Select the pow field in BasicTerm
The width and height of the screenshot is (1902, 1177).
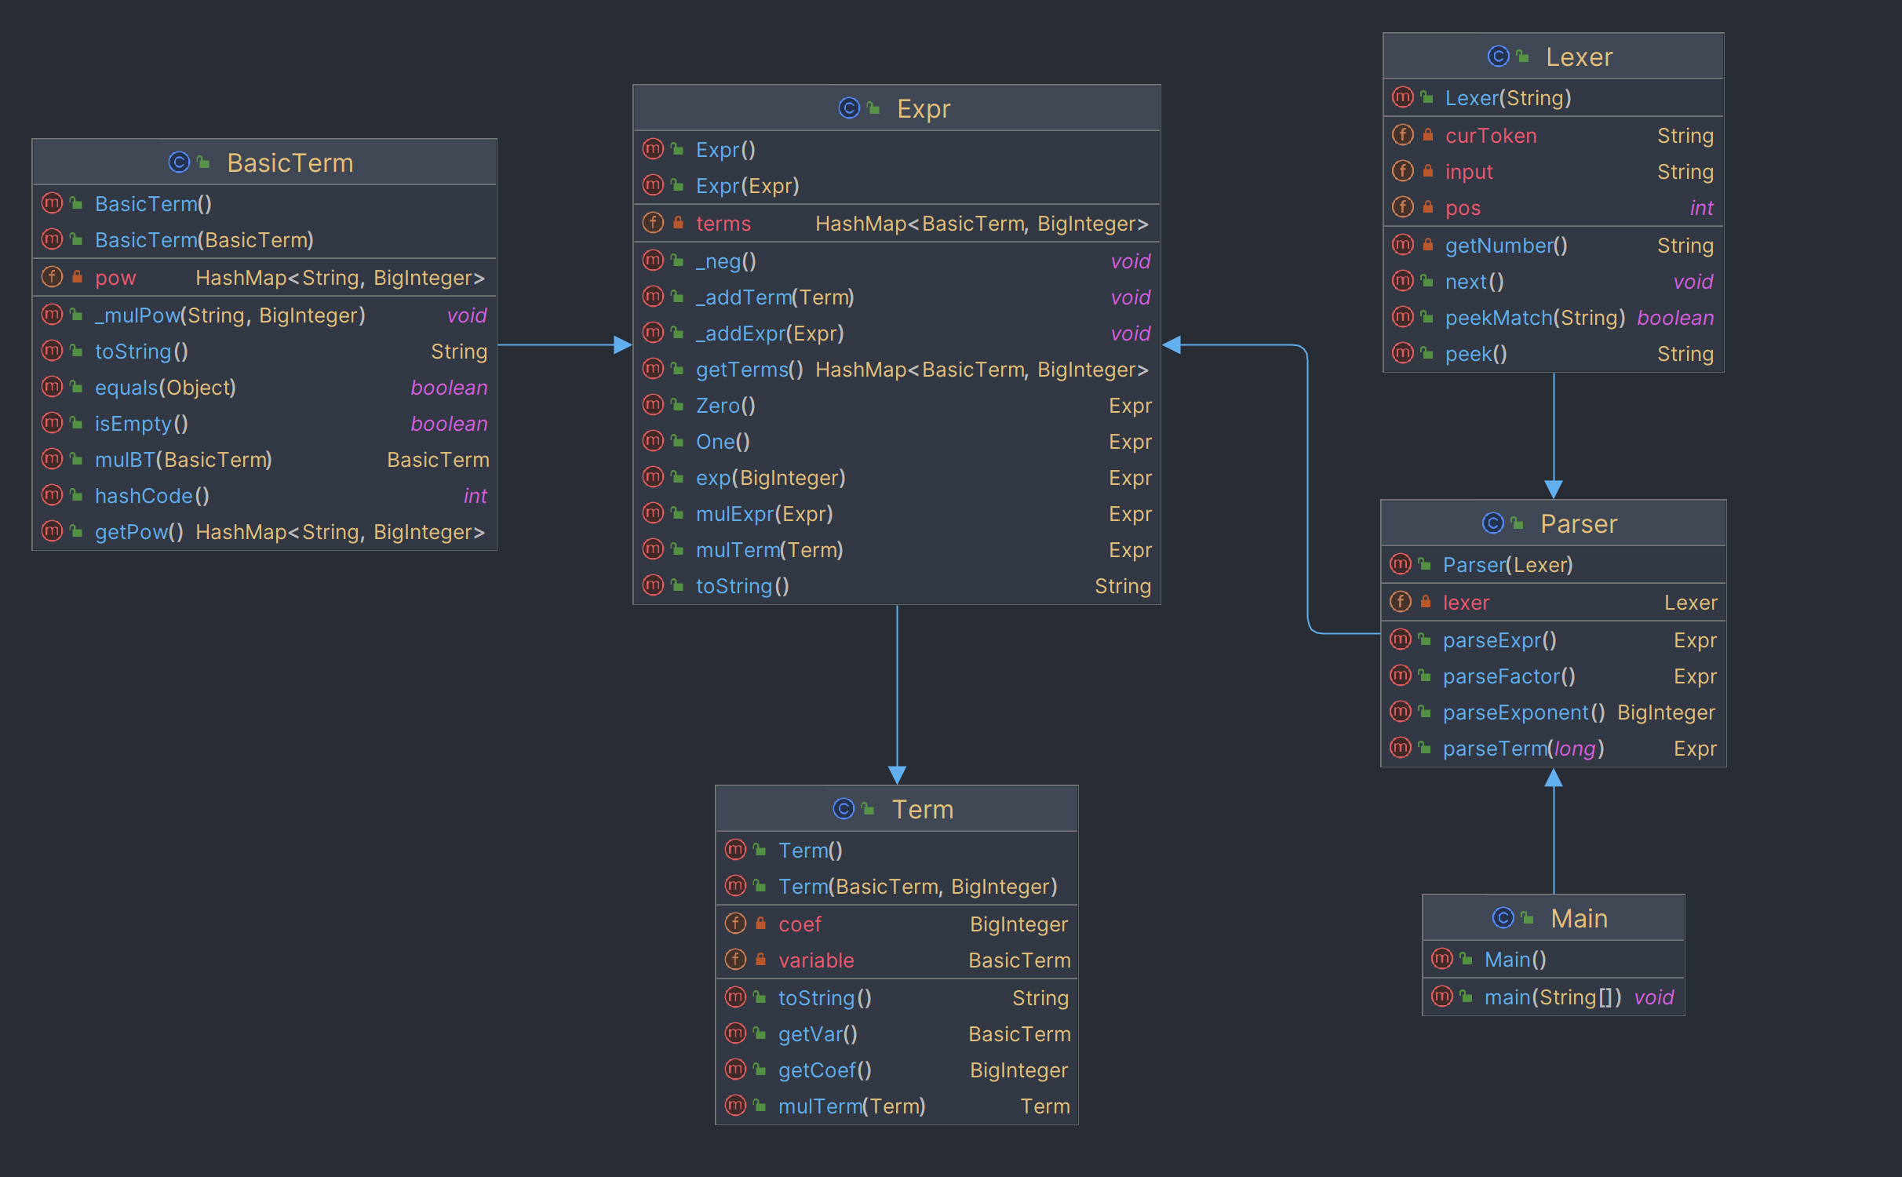click(264, 278)
